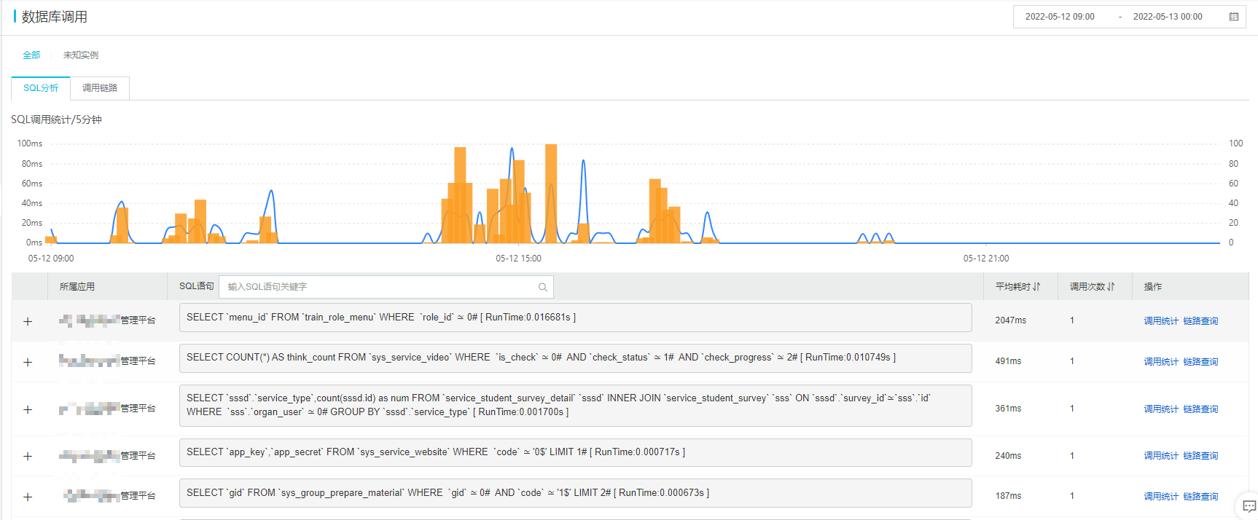Click the SELECT menu_id SQL statement
1258x520 pixels.
pos(576,318)
